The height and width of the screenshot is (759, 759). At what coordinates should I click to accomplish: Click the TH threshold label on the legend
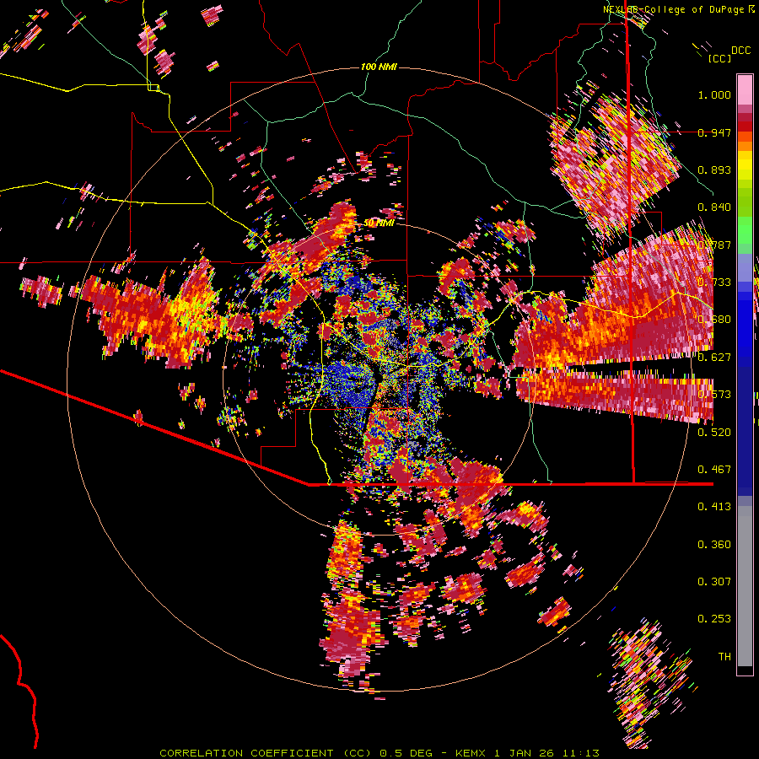coord(724,656)
